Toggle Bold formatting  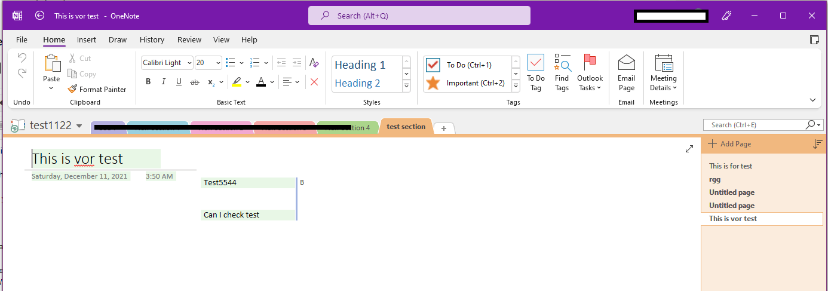click(148, 82)
